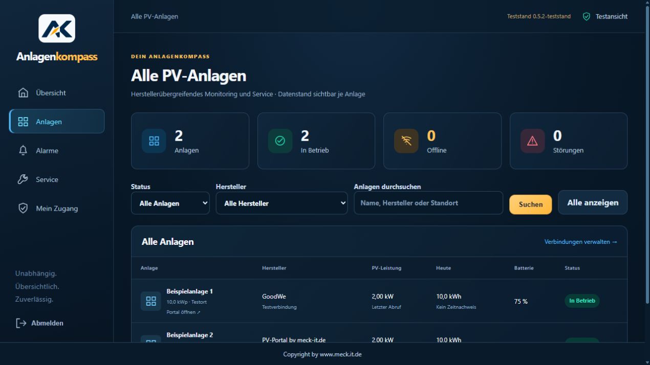The image size is (650, 365).
Task: Click the house icon beside Übersicht
Action: (x=23, y=93)
